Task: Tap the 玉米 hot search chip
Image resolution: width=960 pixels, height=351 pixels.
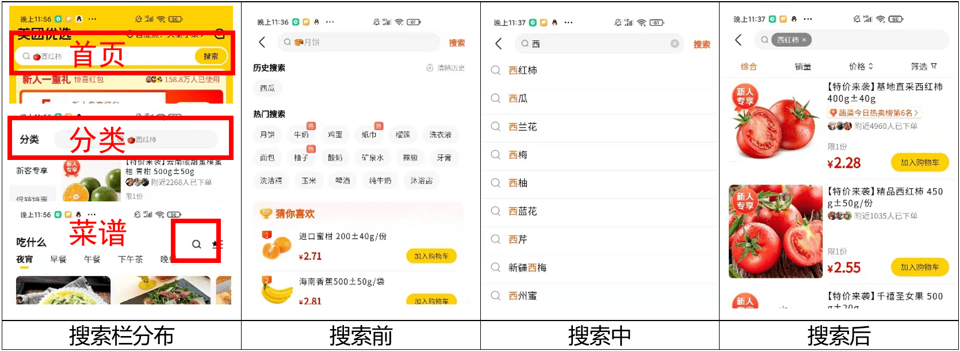Action: [309, 181]
